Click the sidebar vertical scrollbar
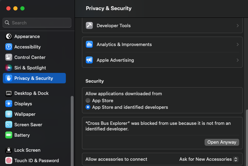This screenshot has height=166, width=248. [72, 131]
